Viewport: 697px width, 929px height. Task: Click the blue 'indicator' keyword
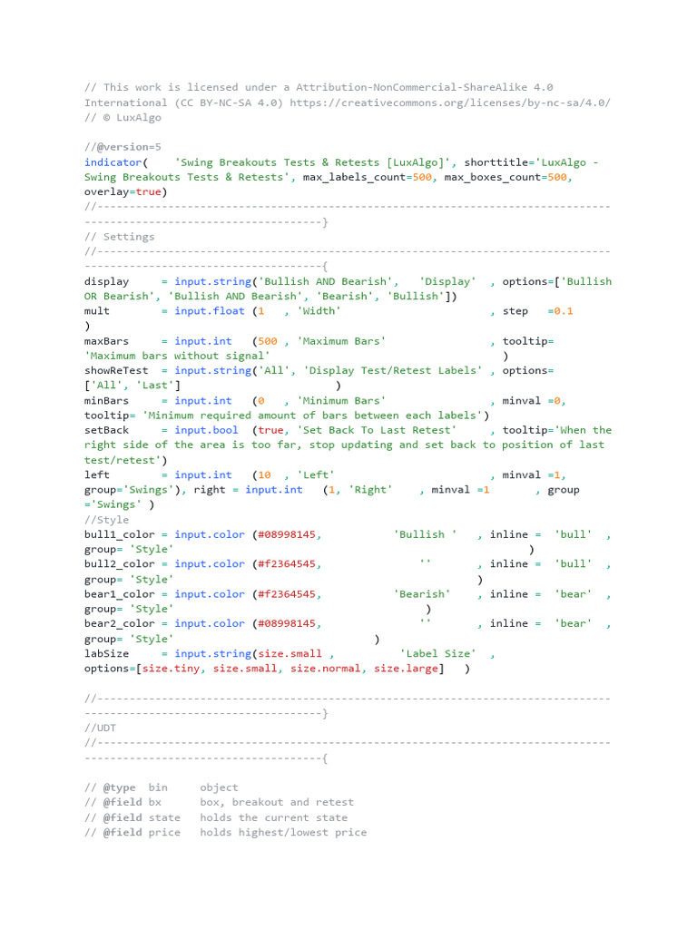(x=113, y=162)
